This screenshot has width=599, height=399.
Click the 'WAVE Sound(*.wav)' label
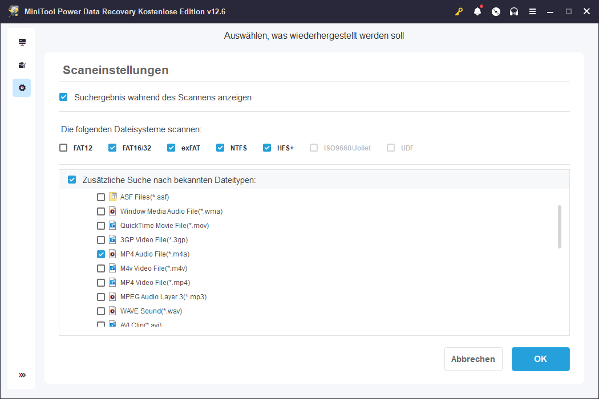[151, 311]
